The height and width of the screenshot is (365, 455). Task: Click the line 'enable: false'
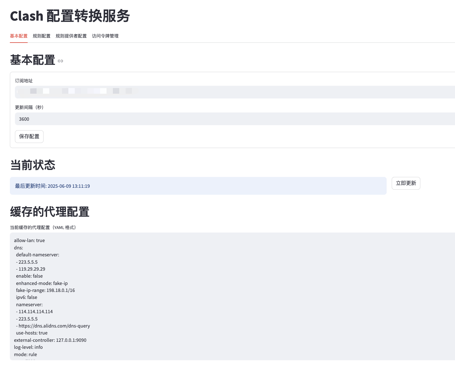pyautogui.click(x=29, y=276)
